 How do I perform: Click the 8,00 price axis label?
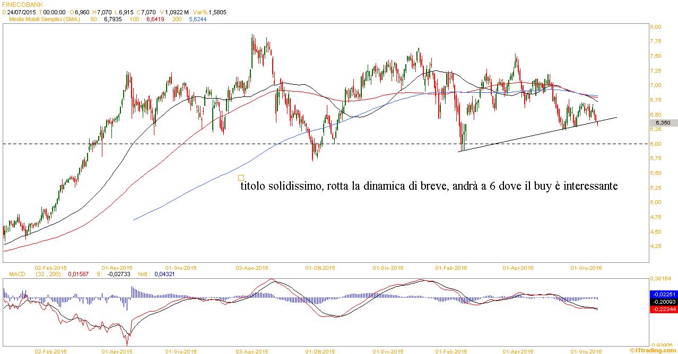pos(656,26)
